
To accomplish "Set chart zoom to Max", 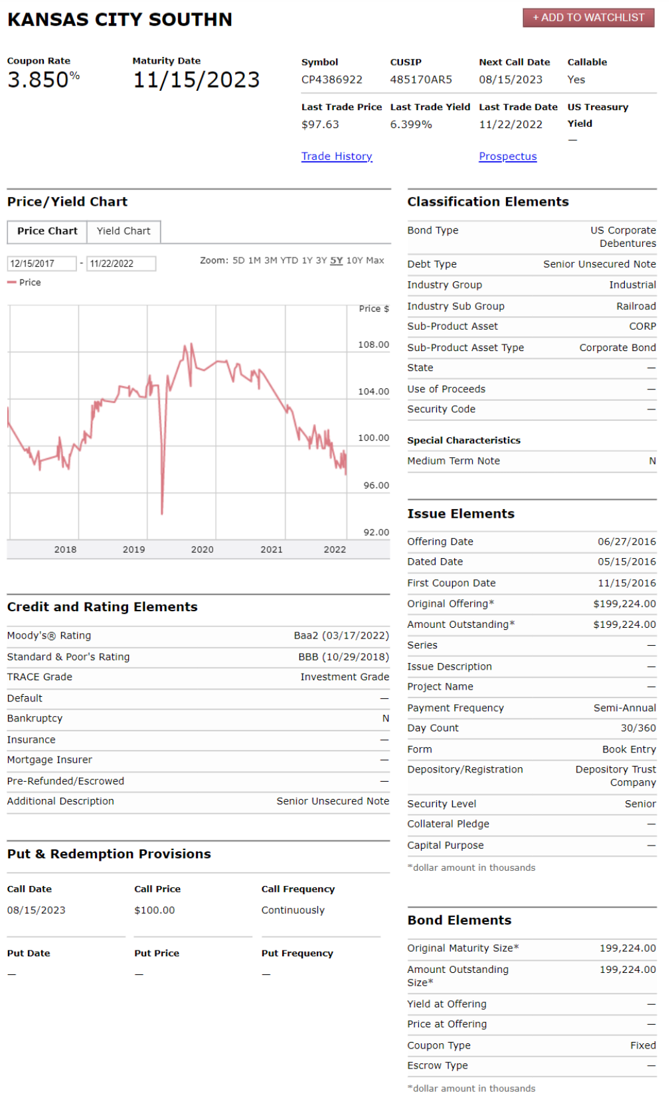I will [x=375, y=260].
